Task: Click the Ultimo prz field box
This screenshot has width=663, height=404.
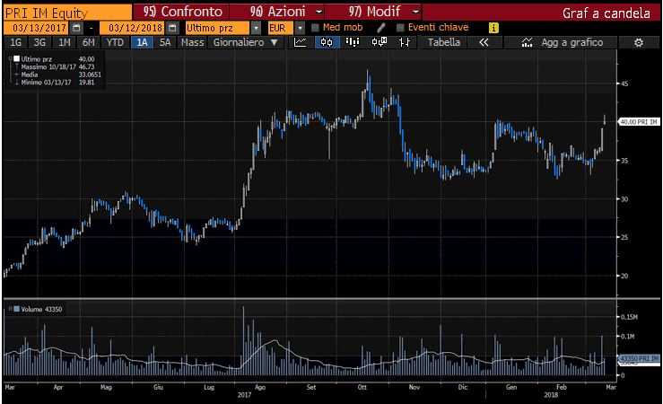Action: coord(217,29)
